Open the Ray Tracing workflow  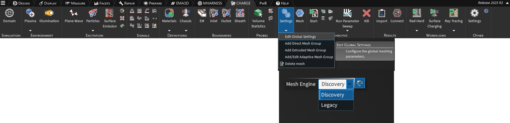coord(453,13)
